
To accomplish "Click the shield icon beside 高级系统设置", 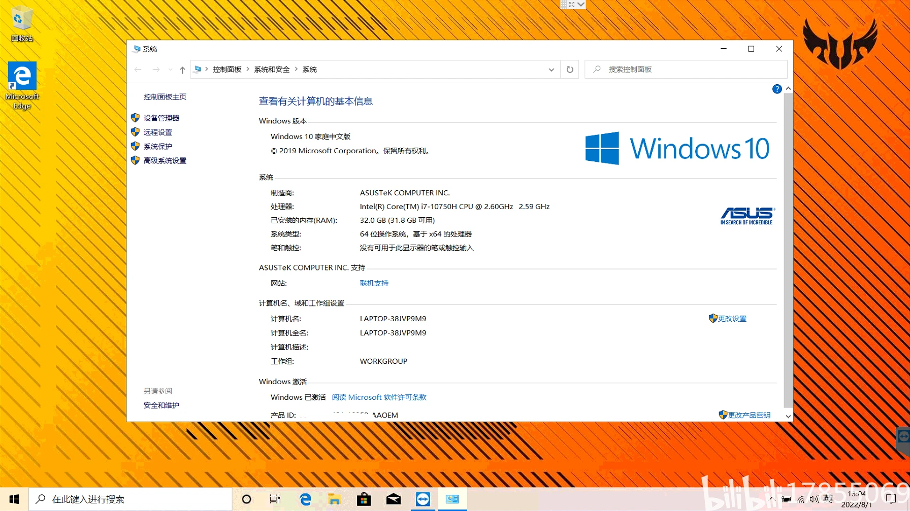I will click(135, 160).
